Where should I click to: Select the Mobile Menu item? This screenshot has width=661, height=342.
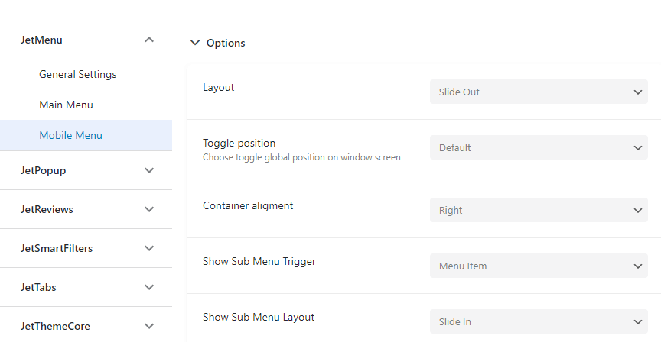[x=86, y=135]
